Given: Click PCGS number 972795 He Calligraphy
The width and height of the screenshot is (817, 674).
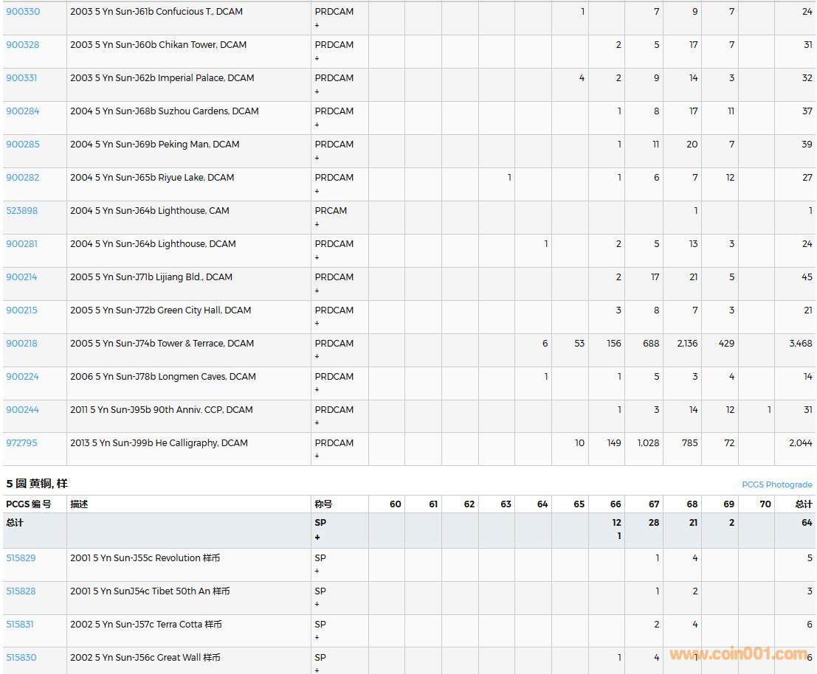Looking at the screenshot, I should click(21, 443).
